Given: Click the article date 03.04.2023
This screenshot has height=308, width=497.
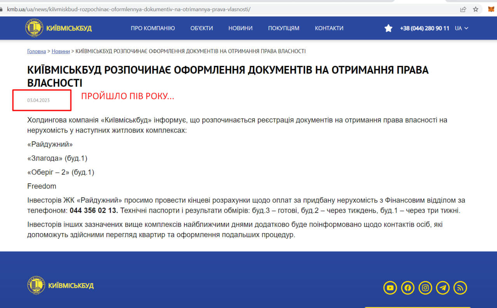Looking at the screenshot, I should click(38, 100).
